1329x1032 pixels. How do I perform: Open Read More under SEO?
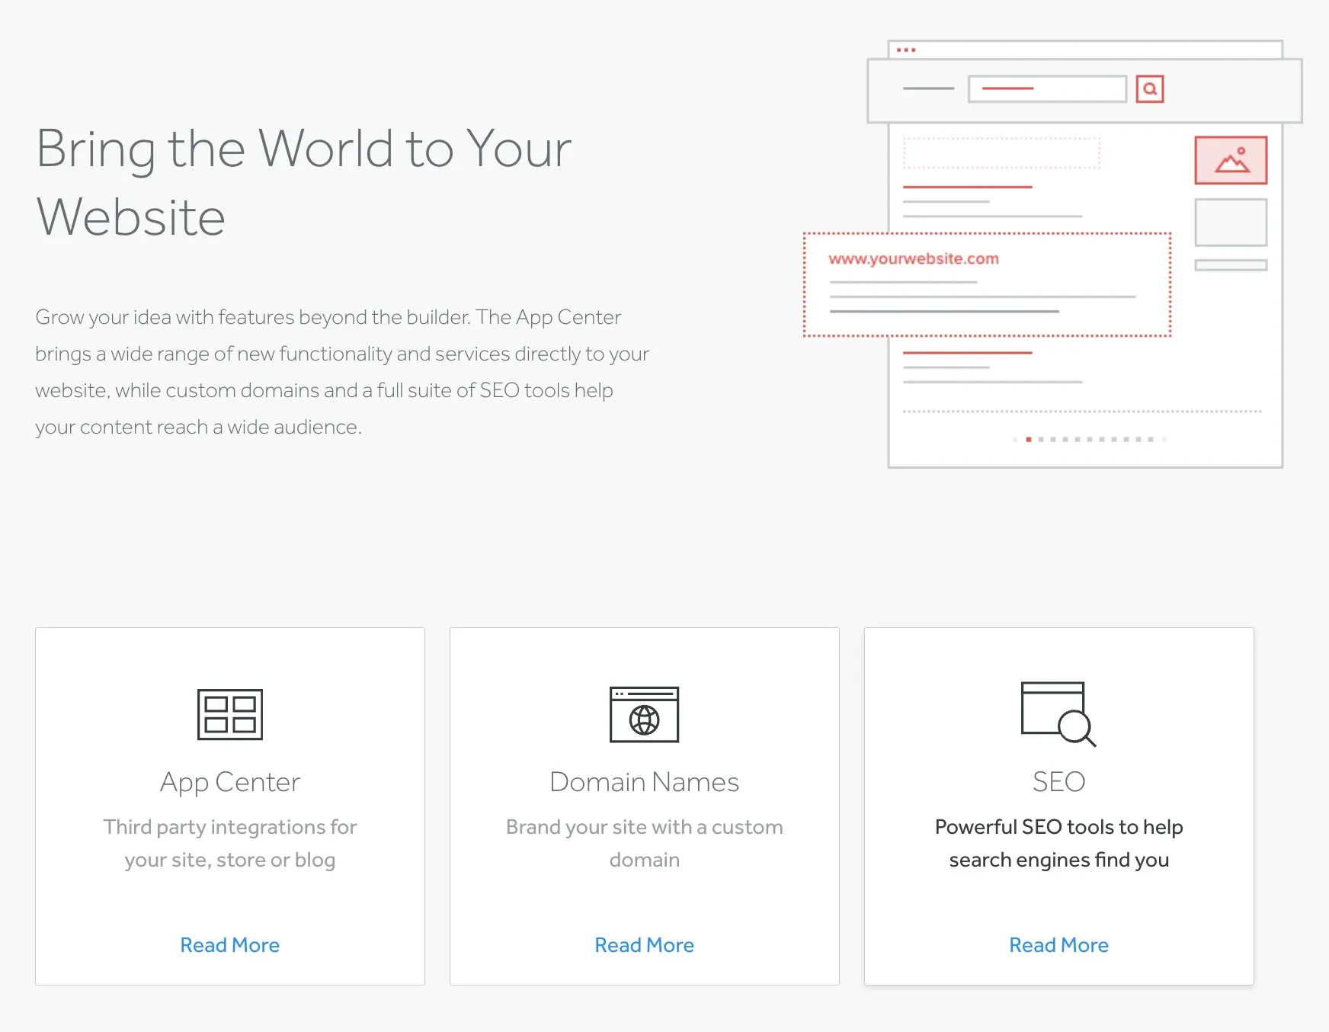tap(1059, 945)
